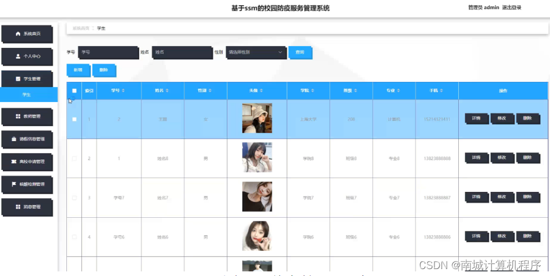Click the 计算机 major cell
The height and width of the screenshot is (276, 550).
[394, 119]
